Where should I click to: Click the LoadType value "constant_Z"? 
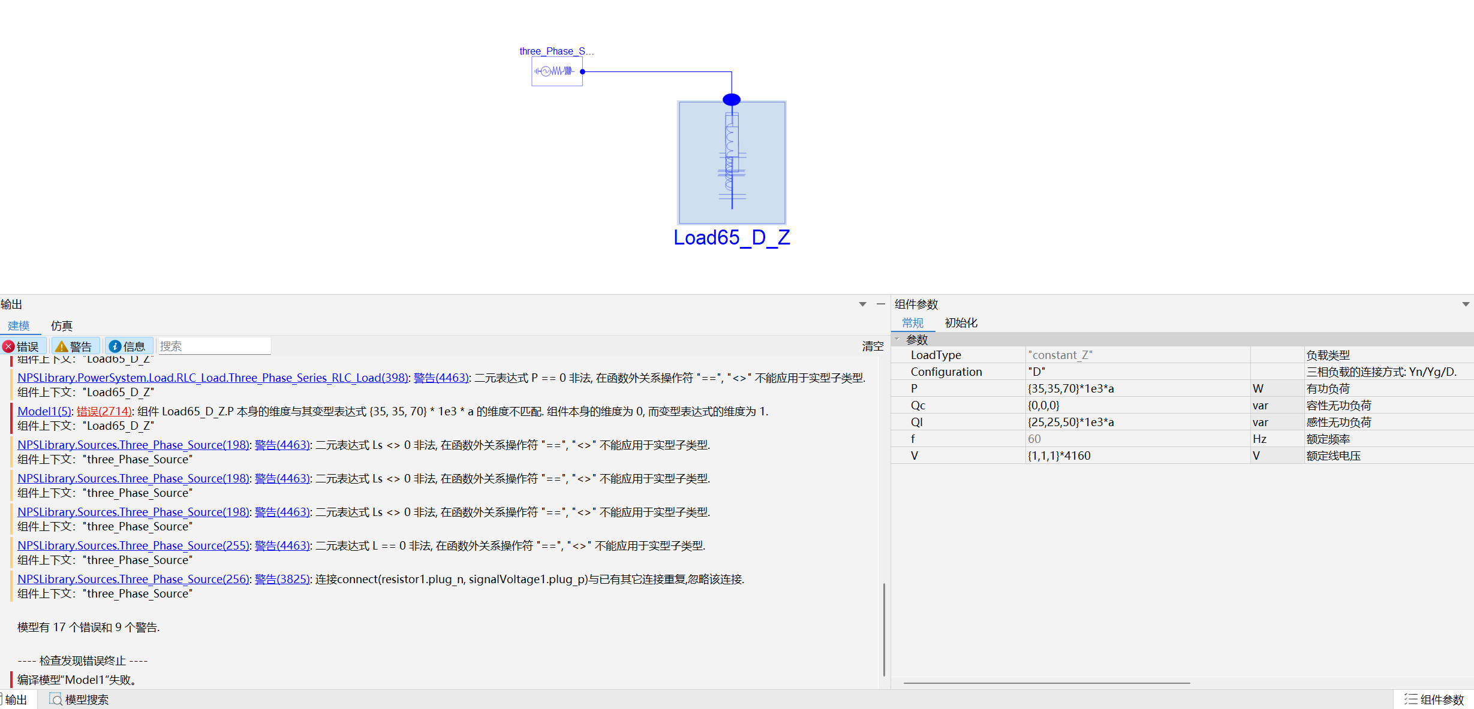click(x=1138, y=355)
